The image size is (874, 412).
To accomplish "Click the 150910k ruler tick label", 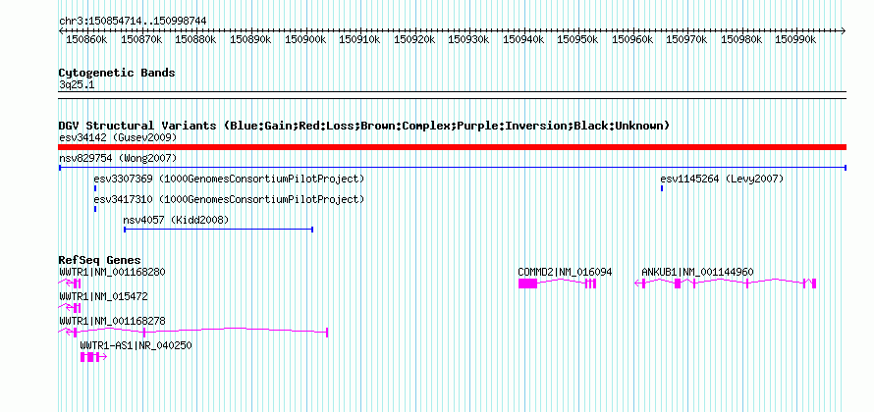I will click(x=359, y=39).
